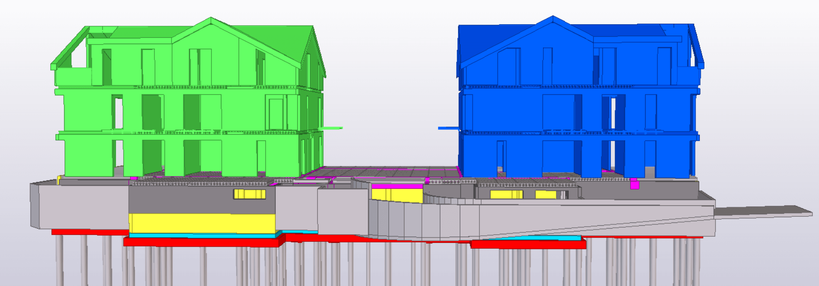819x286 pixels.
Task: Select the grey ramp slab at far right
Action: point(763,212)
